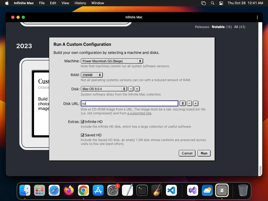The width and height of the screenshot is (268, 201).
Task: Click the Stage Manager icon in the menu bar
Action: click(203, 3)
